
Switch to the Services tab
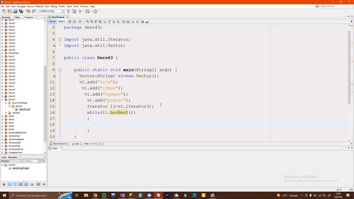6,17
